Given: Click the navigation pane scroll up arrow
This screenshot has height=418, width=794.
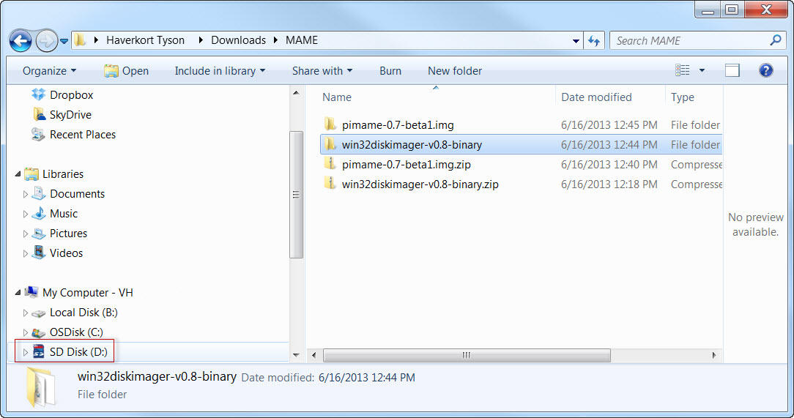Looking at the screenshot, I should (x=296, y=93).
